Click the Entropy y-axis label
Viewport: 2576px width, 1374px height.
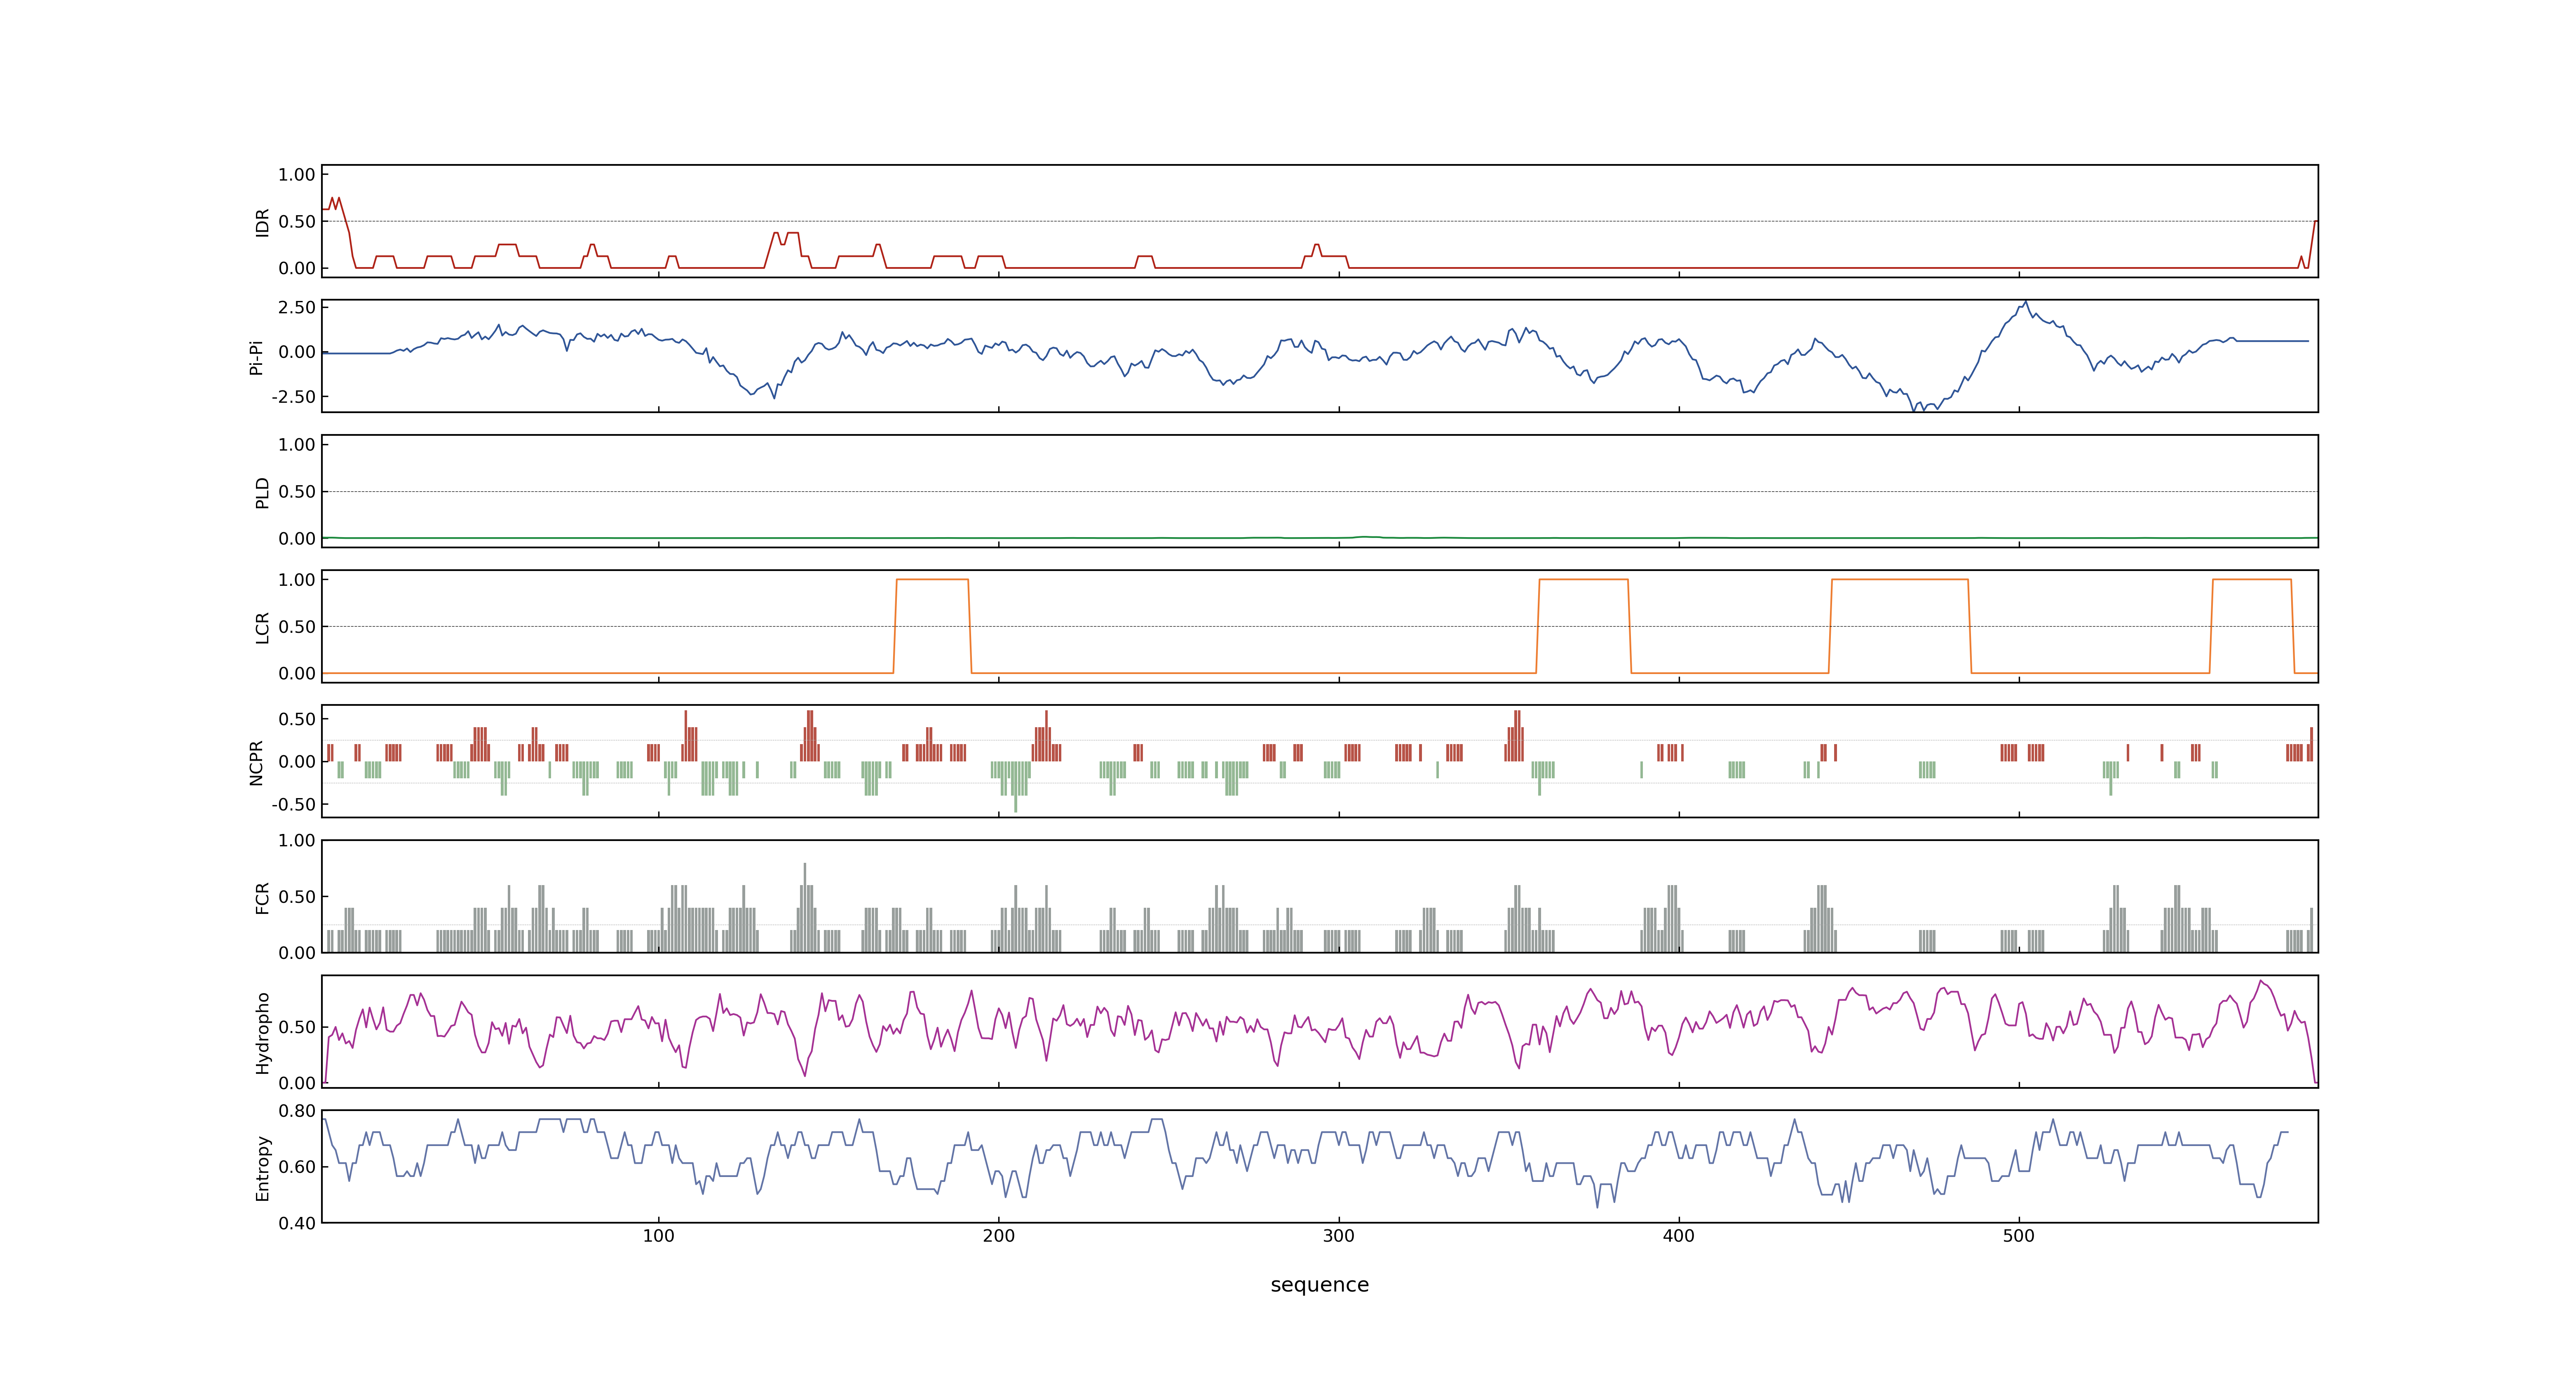coord(262,1167)
